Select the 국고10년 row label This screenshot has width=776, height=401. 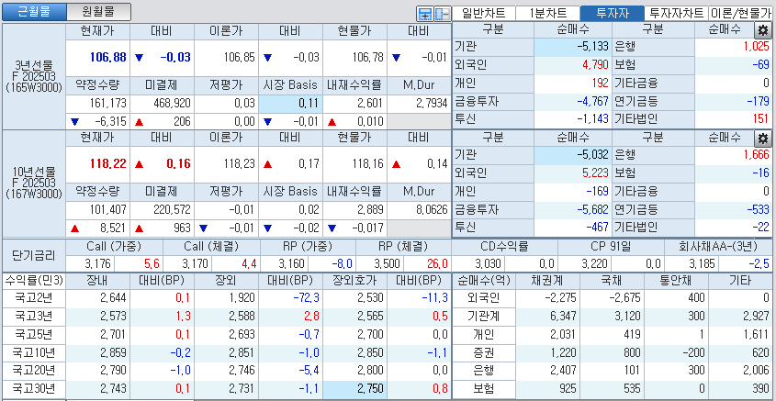click(34, 352)
